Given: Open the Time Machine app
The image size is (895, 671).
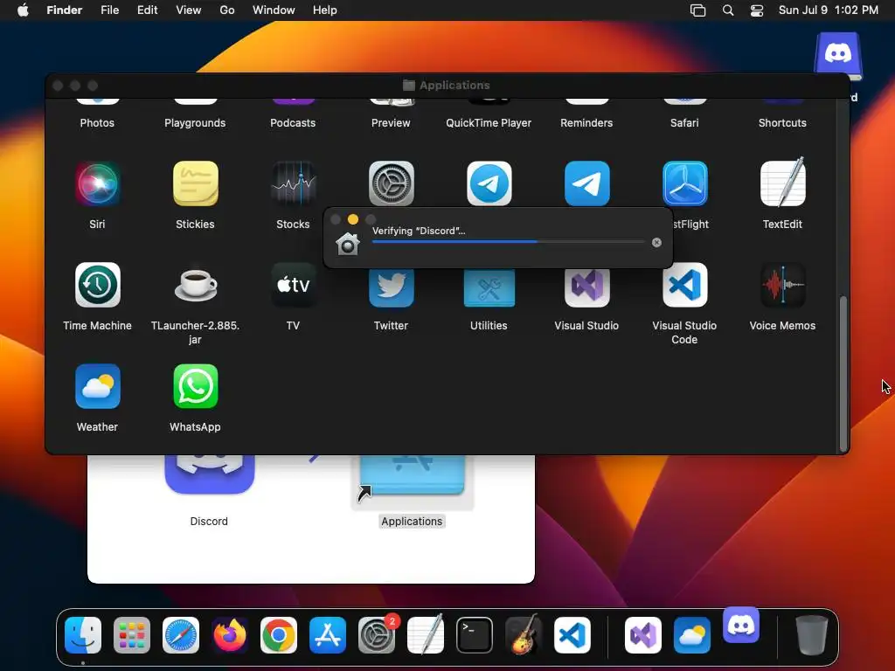Looking at the screenshot, I should [x=98, y=285].
